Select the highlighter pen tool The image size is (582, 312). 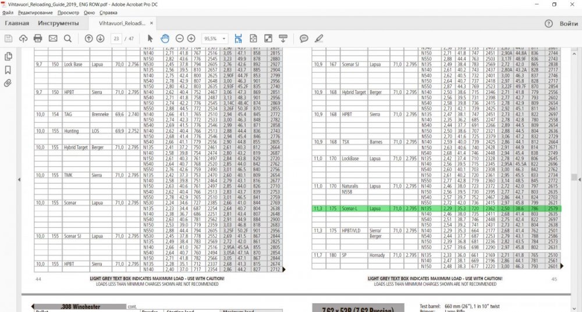(x=318, y=38)
